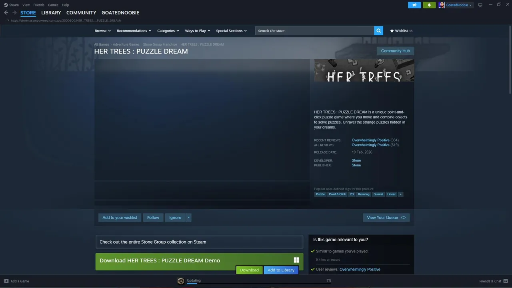Image resolution: width=512 pixels, height=288 pixels.
Task: Select the Puzzle tag
Action: [x=320, y=194]
